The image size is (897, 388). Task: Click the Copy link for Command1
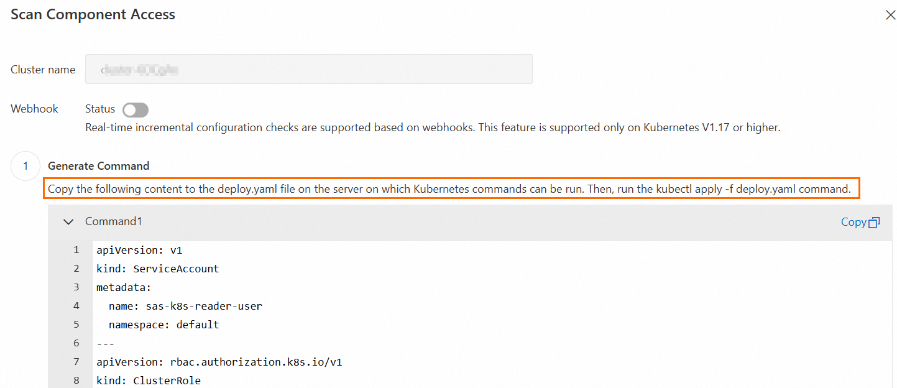click(x=853, y=222)
